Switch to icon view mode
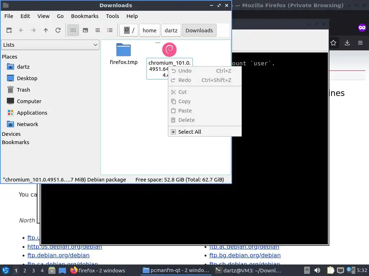The image size is (369, 276). pos(73,30)
